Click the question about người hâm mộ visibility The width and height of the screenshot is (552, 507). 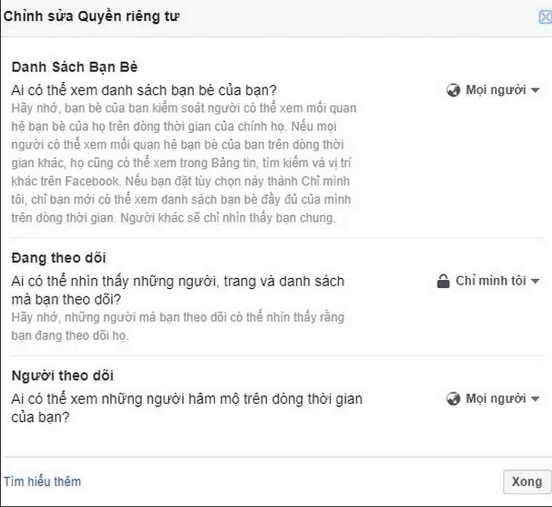187,408
